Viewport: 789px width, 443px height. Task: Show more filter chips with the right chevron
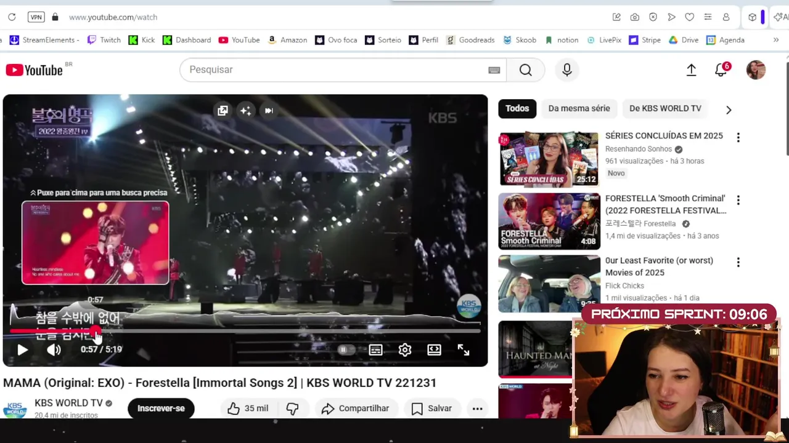point(729,110)
